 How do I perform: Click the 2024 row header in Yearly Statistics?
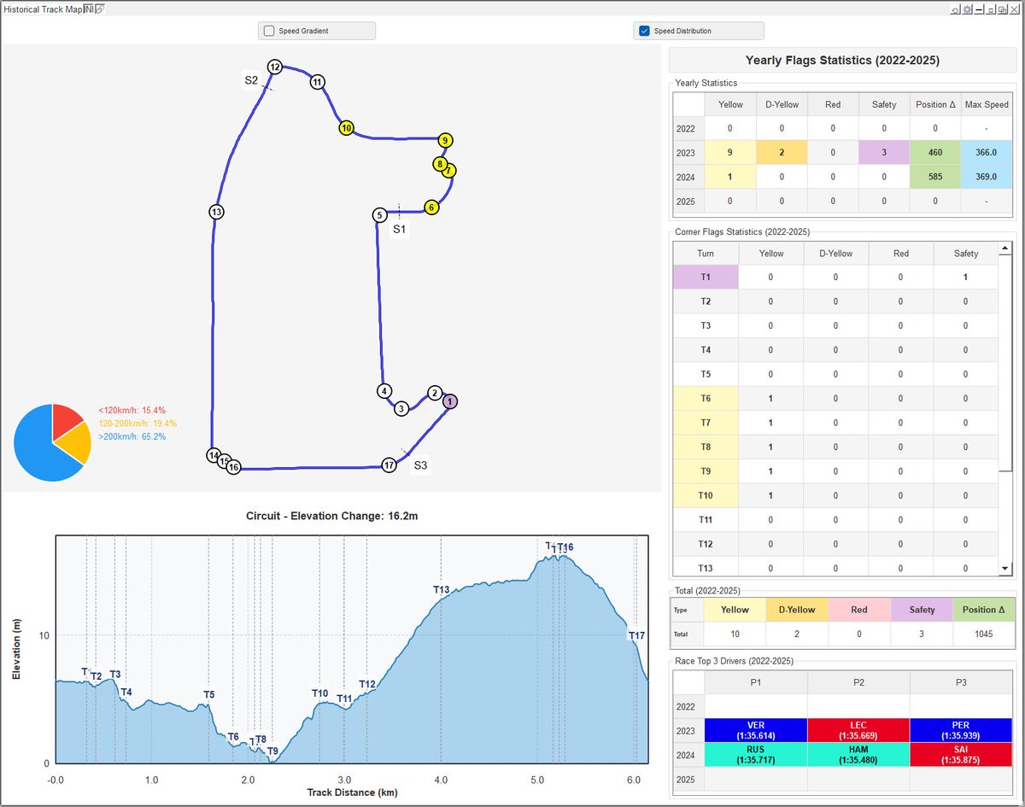coord(688,177)
